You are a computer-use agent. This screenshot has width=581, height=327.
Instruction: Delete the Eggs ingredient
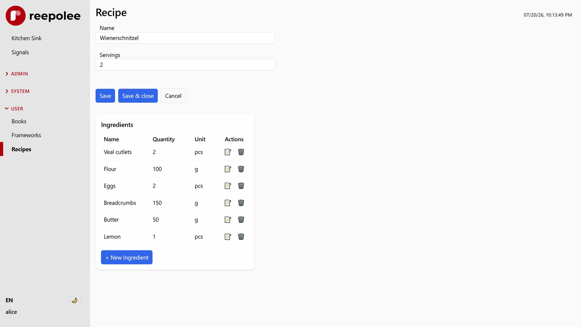click(x=241, y=186)
